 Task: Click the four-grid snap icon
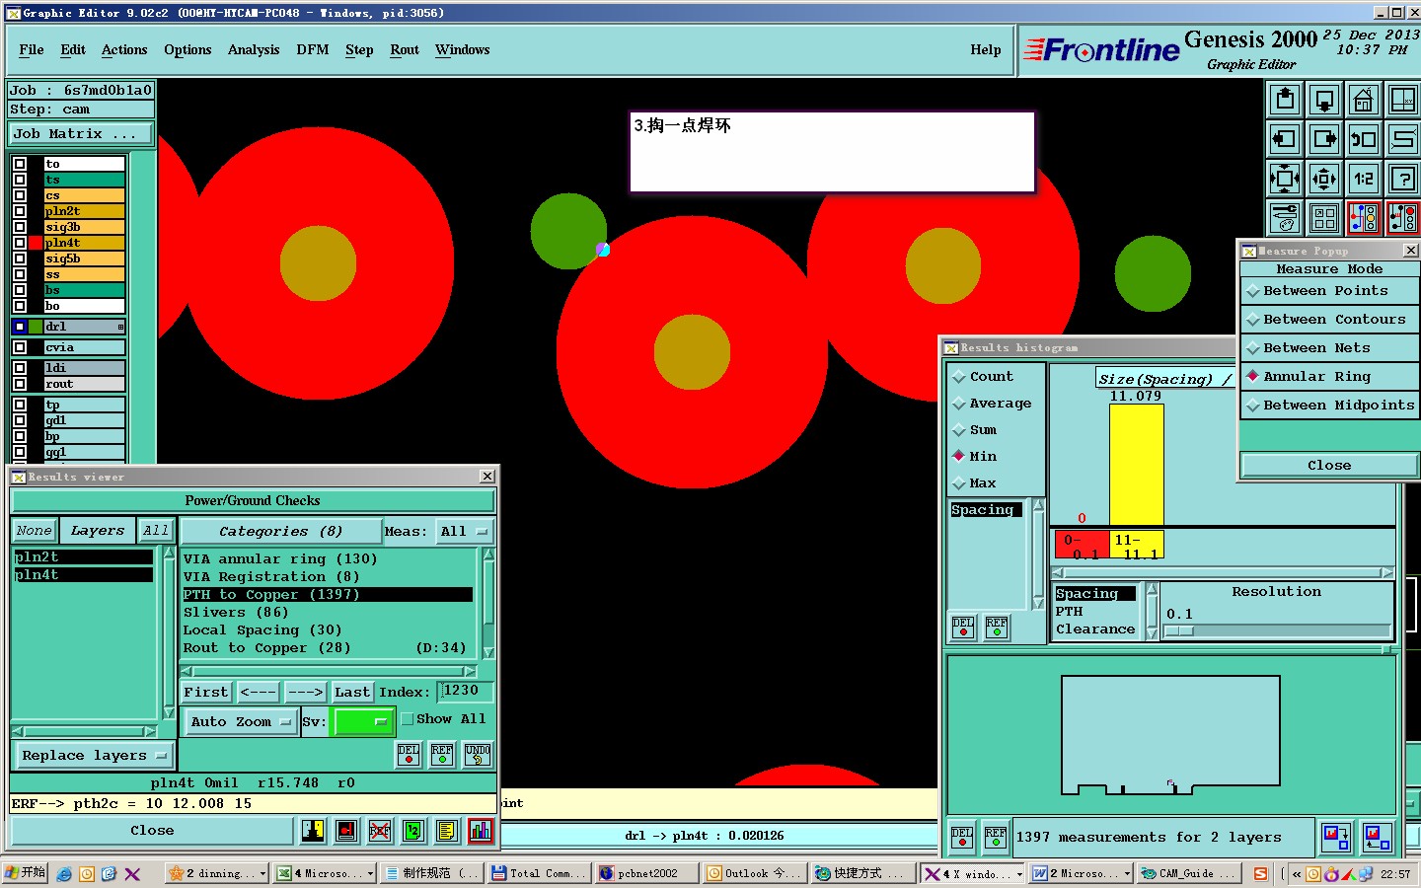click(x=1324, y=218)
